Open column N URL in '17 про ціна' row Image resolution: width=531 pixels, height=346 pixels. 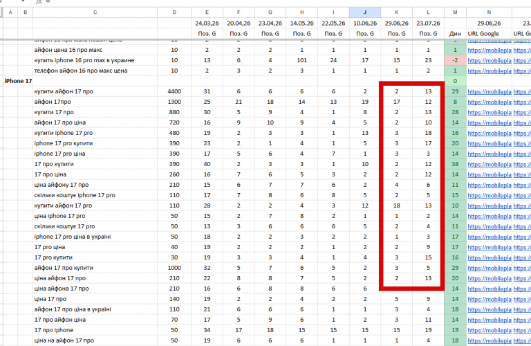click(x=490, y=174)
